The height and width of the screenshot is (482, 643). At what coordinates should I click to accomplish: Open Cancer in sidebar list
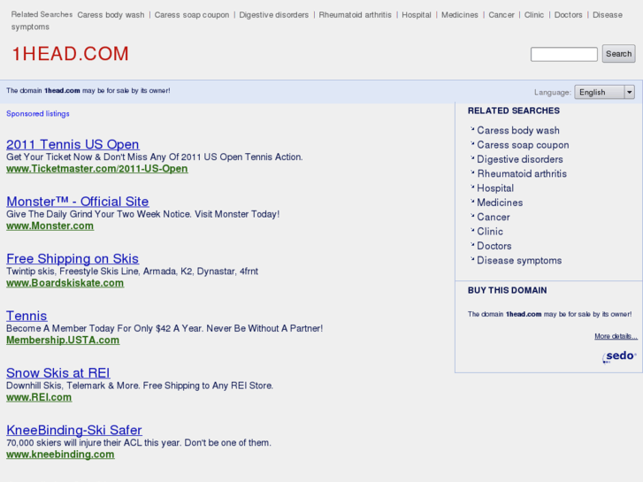(x=494, y=217)
